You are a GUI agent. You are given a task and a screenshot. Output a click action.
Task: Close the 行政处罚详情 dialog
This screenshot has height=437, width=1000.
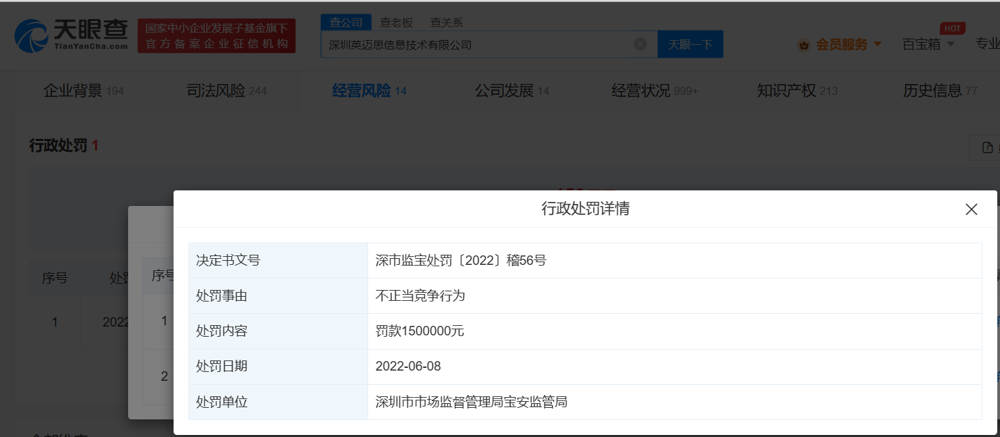point(972,209)
